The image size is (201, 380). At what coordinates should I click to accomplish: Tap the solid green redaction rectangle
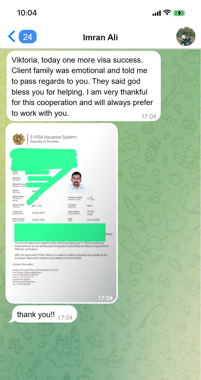60,232
